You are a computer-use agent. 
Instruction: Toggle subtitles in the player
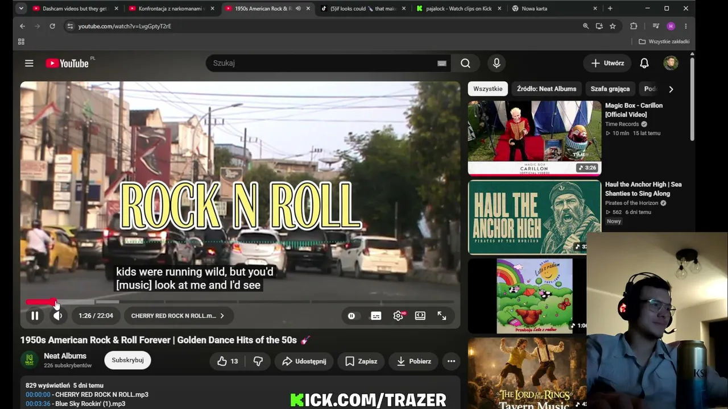(x=376, y=316)
